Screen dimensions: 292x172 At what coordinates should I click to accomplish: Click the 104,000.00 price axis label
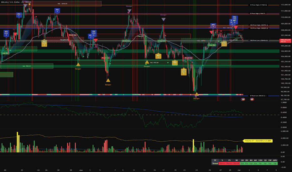[286, 57]
